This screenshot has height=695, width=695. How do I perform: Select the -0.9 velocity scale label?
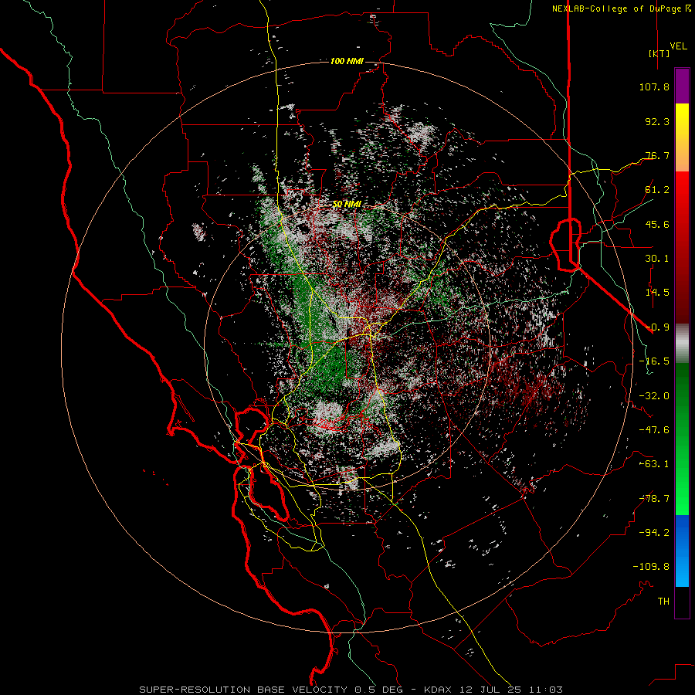pos(657,327)
